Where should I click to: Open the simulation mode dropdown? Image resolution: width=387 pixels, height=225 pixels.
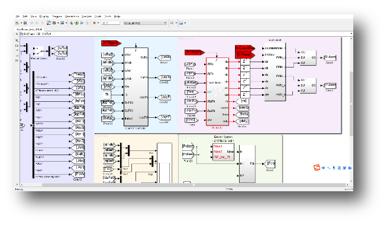pyautogui.click(x=145, y=23)
